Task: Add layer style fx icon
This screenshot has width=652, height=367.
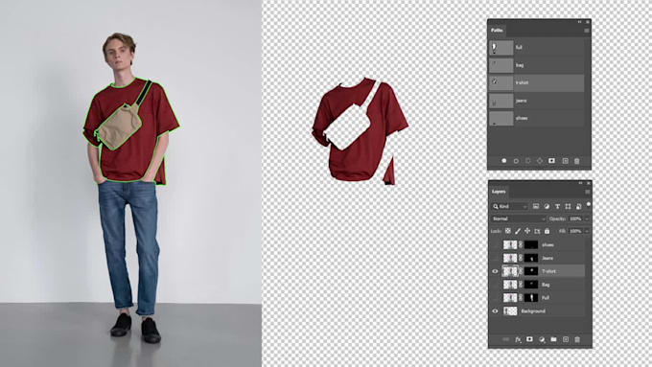Action: click(x=518, y=339)
